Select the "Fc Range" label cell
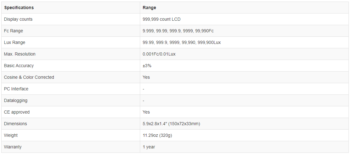Screen dimensions: 351x155 [x=14, y=31]
